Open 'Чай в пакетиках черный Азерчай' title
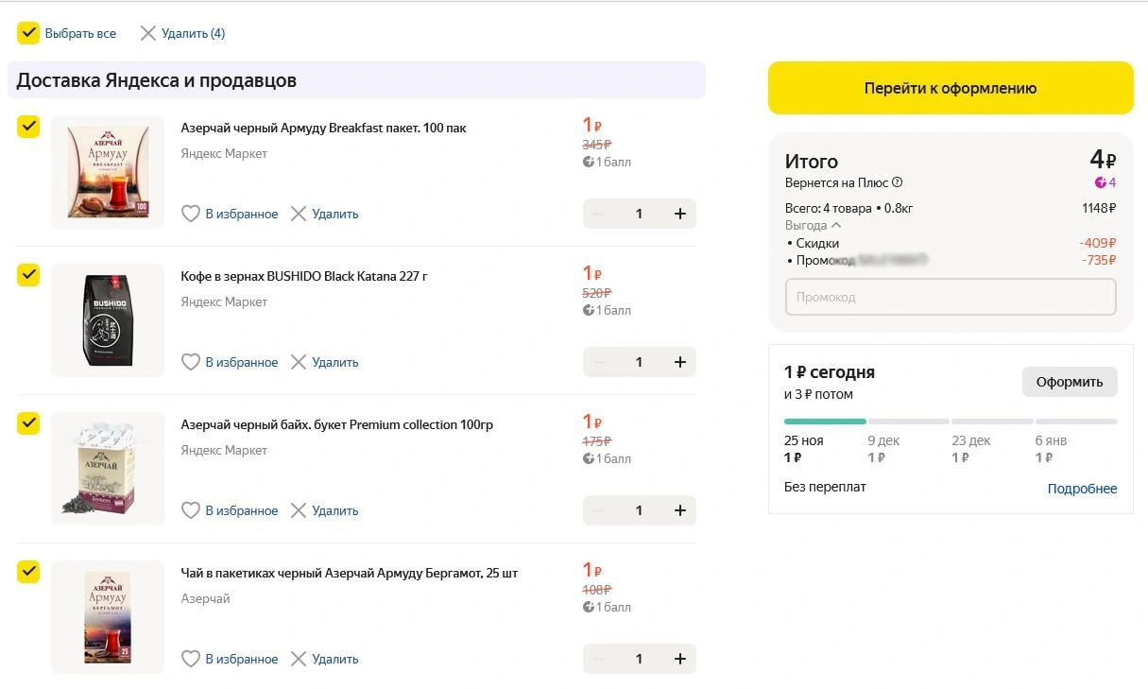Viewport: 1148px width, 689px height. [x=349, y=573]
